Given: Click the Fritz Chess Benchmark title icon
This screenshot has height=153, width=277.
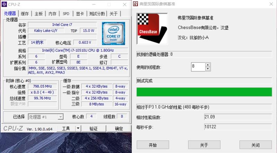Looking at the screenshot, I should pyautogui.click(x=135, y=4).
